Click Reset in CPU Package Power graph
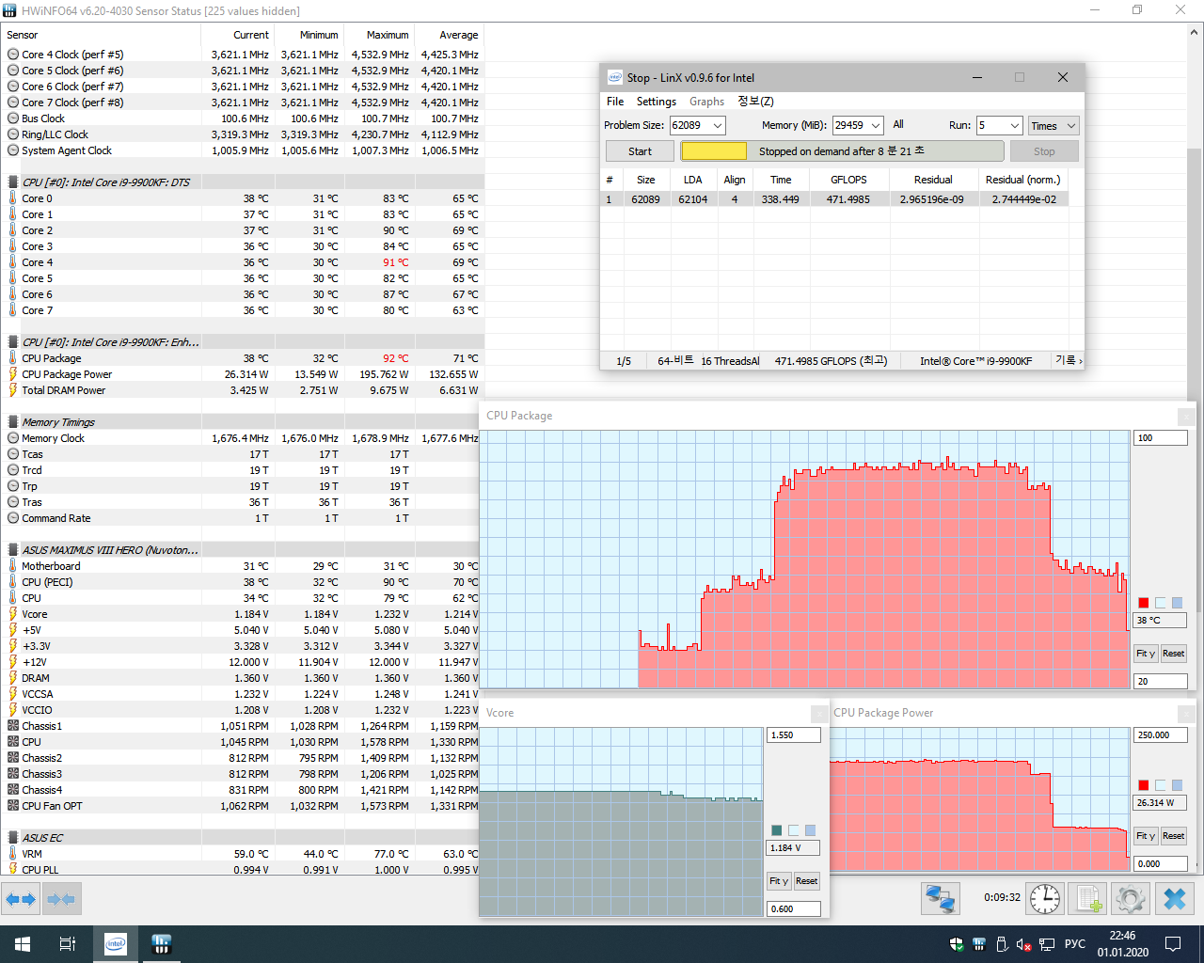The height and width of the screenshot is (963, 1204). pos(1173,836)
